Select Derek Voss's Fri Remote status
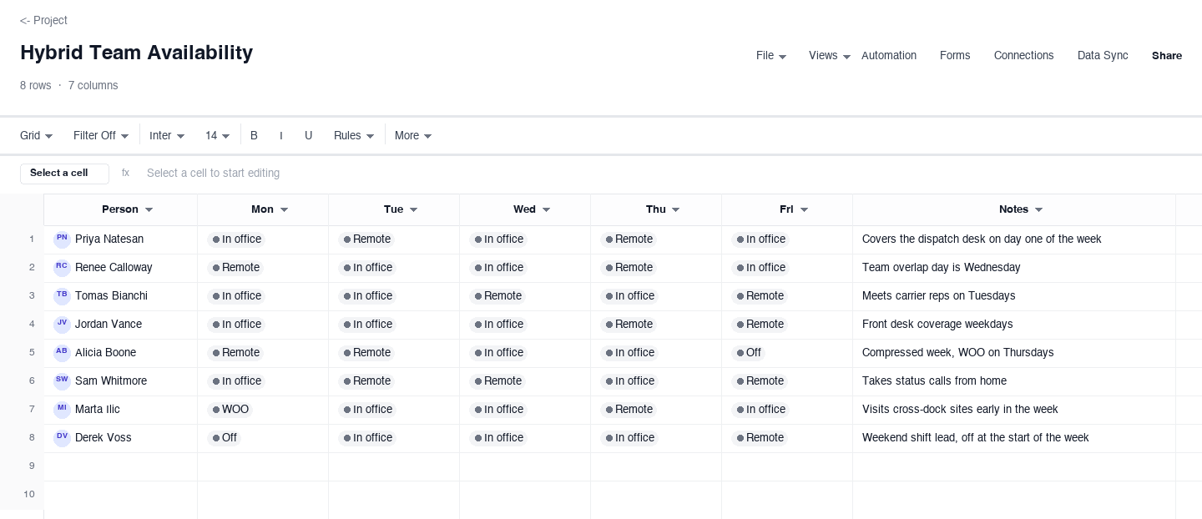This screenshot has width=1202, height=519. point(759,438)
